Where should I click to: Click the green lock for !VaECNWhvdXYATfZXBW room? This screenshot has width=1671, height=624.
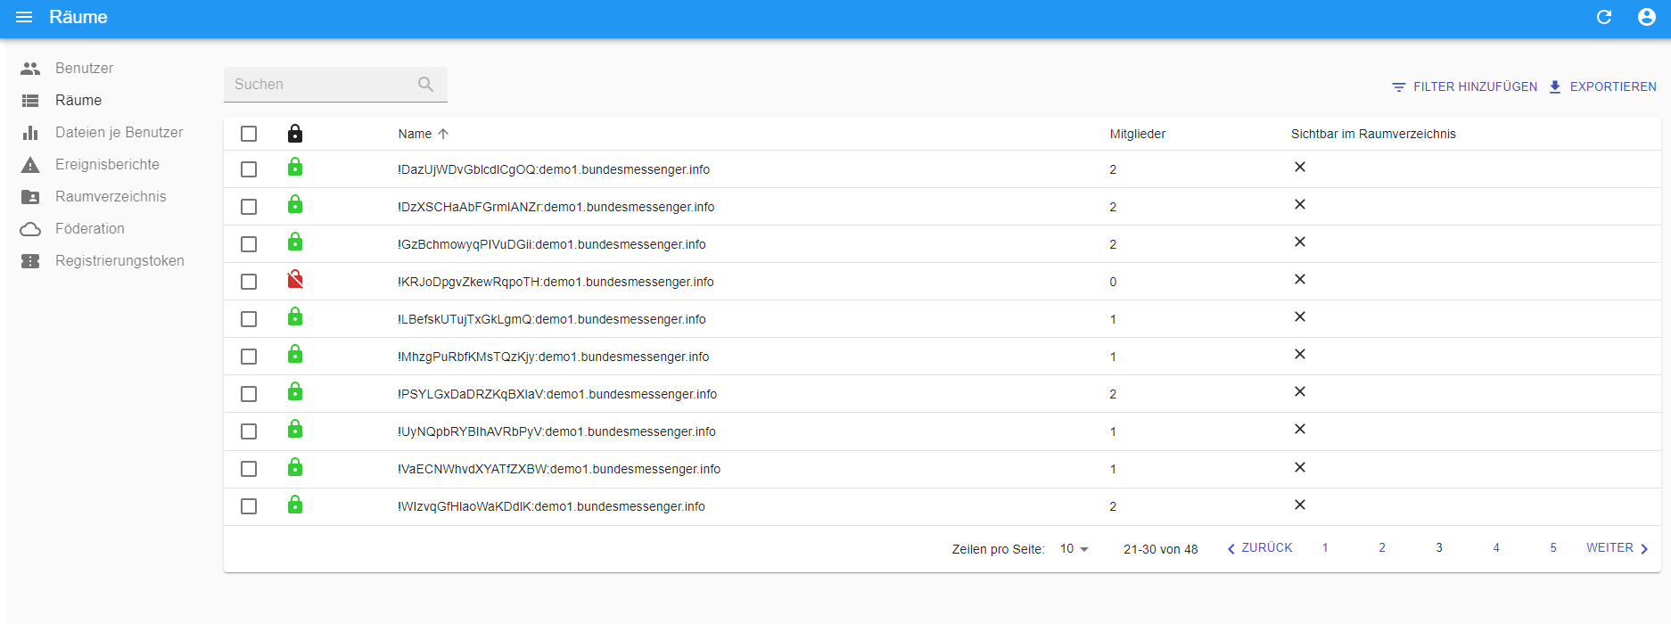(295, 467)
